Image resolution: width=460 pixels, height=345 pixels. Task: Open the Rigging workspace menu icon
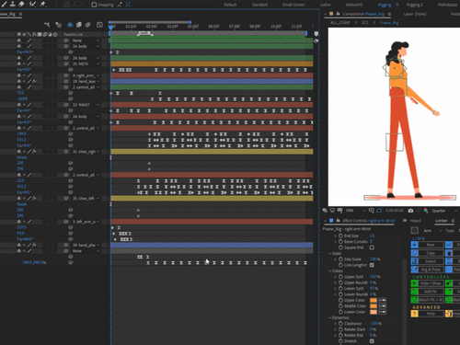(397, 5)
